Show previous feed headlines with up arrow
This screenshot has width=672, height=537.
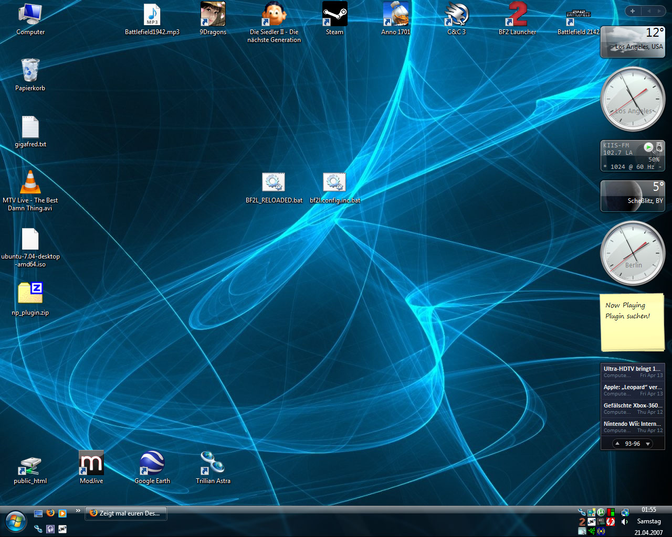617,444
